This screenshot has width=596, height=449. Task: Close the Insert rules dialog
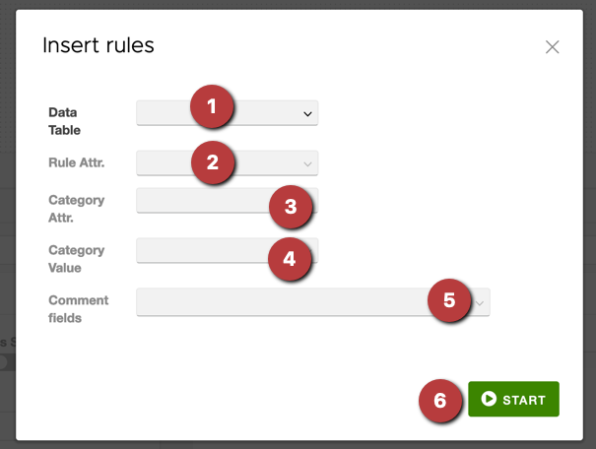(552, 46)
